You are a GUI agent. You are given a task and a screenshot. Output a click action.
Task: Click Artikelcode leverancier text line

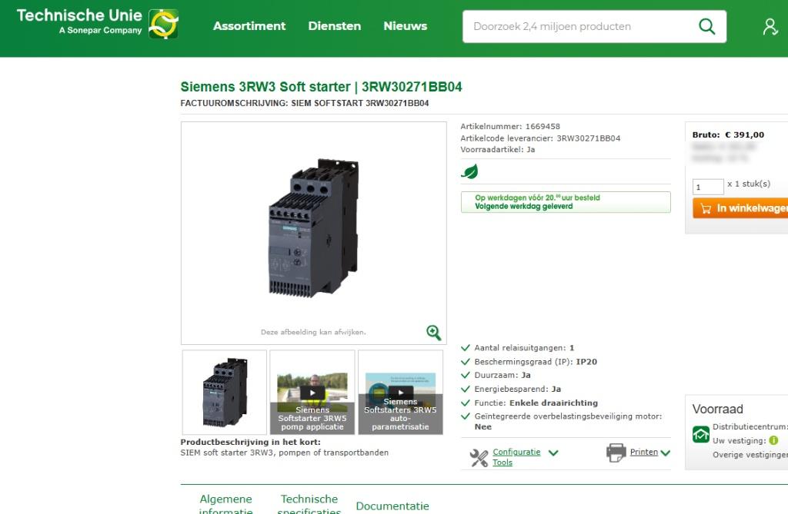coord(540,138)
